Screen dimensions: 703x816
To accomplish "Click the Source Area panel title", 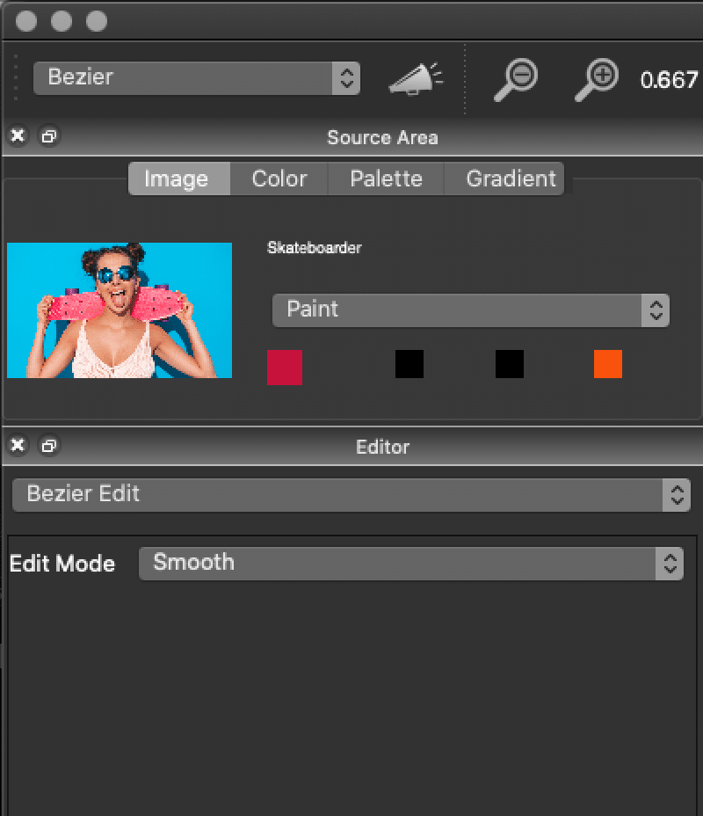I will click(x=382, y=137).
